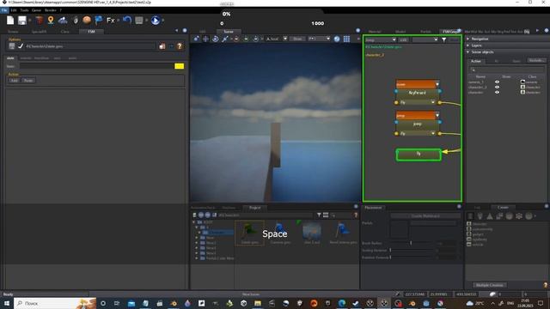The image size is (550, 309).
Task: Switch to the Scene viewport tab
Action: [x=229, y=32]
